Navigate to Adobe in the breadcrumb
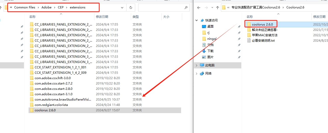The height and width of the screenshot is (133, 328). 46,7
